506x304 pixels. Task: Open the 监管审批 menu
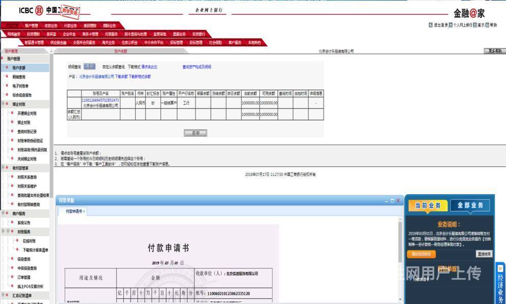click(x=160, y=34)
